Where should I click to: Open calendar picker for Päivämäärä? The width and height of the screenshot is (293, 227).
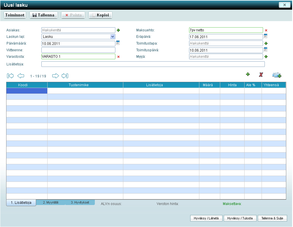[118, 43]
